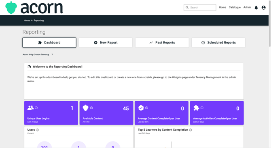The width and height of the screenshot is (271, 148).
Task: Open the New Report tab
Action: click(x=106, y=43)
